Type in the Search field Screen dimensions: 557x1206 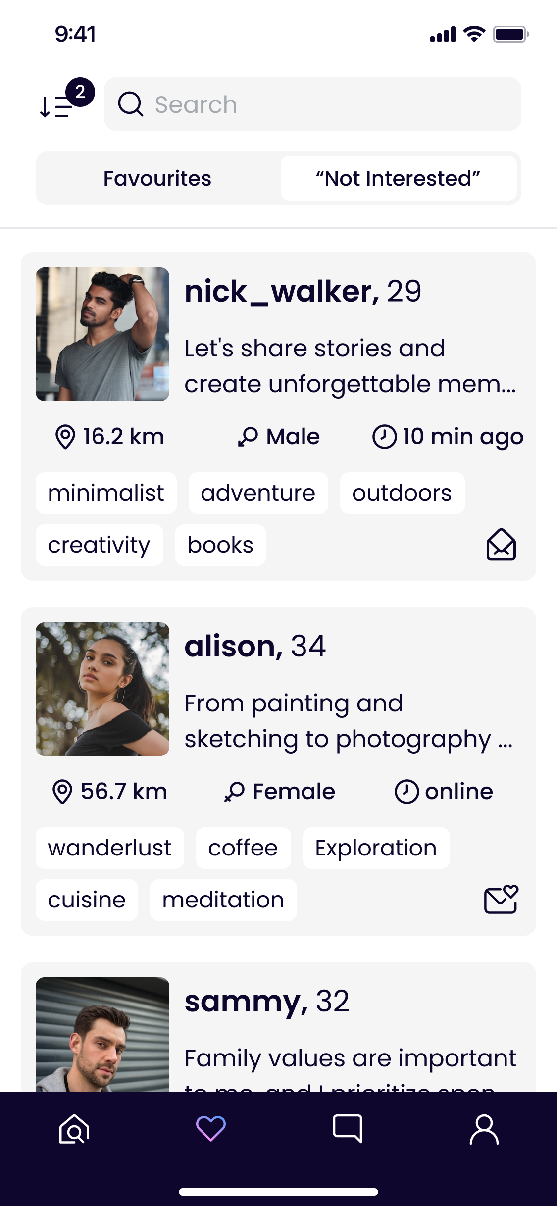pos(327,104)
